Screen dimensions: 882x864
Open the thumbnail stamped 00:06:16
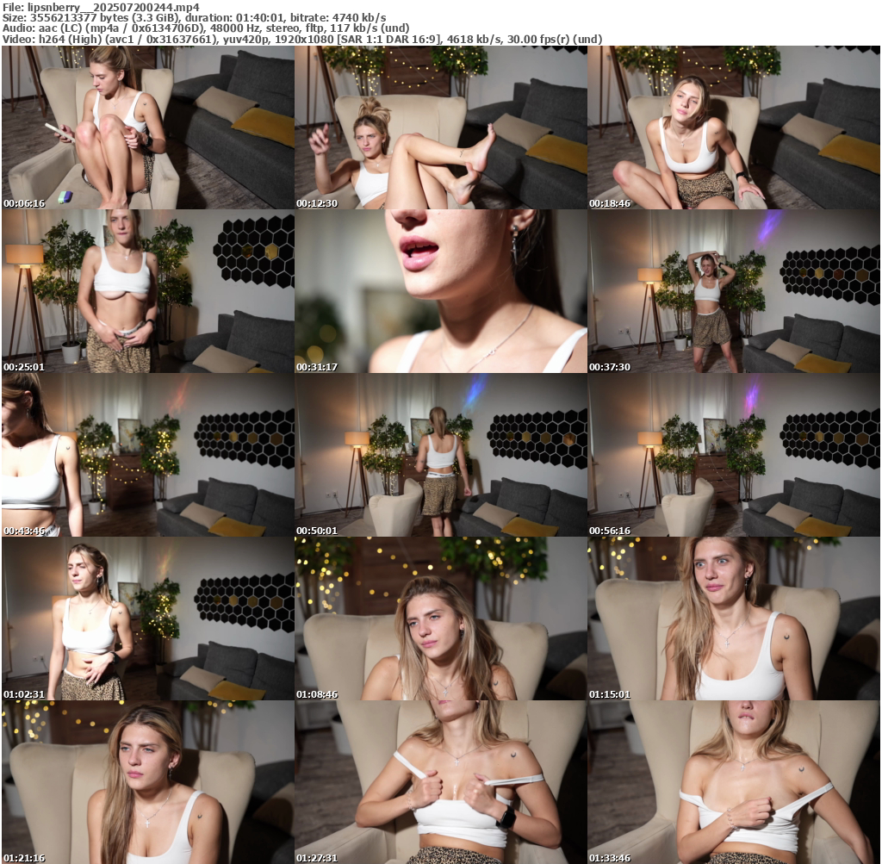pos(148,127)
